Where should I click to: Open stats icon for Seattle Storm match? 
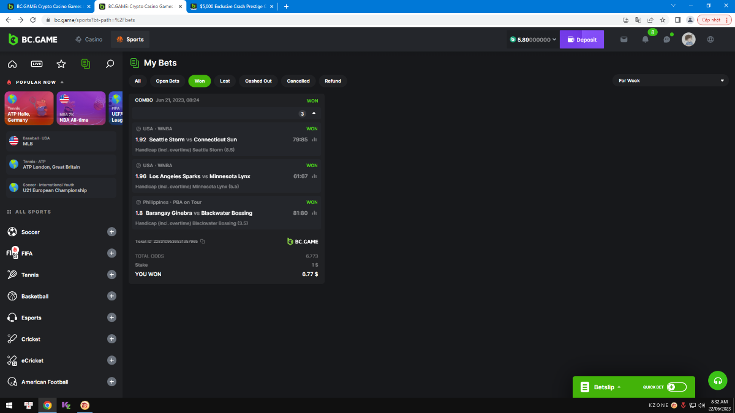(314, 140)
